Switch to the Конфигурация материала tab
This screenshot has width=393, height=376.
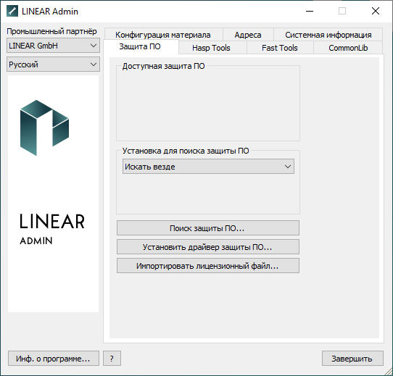163,35
